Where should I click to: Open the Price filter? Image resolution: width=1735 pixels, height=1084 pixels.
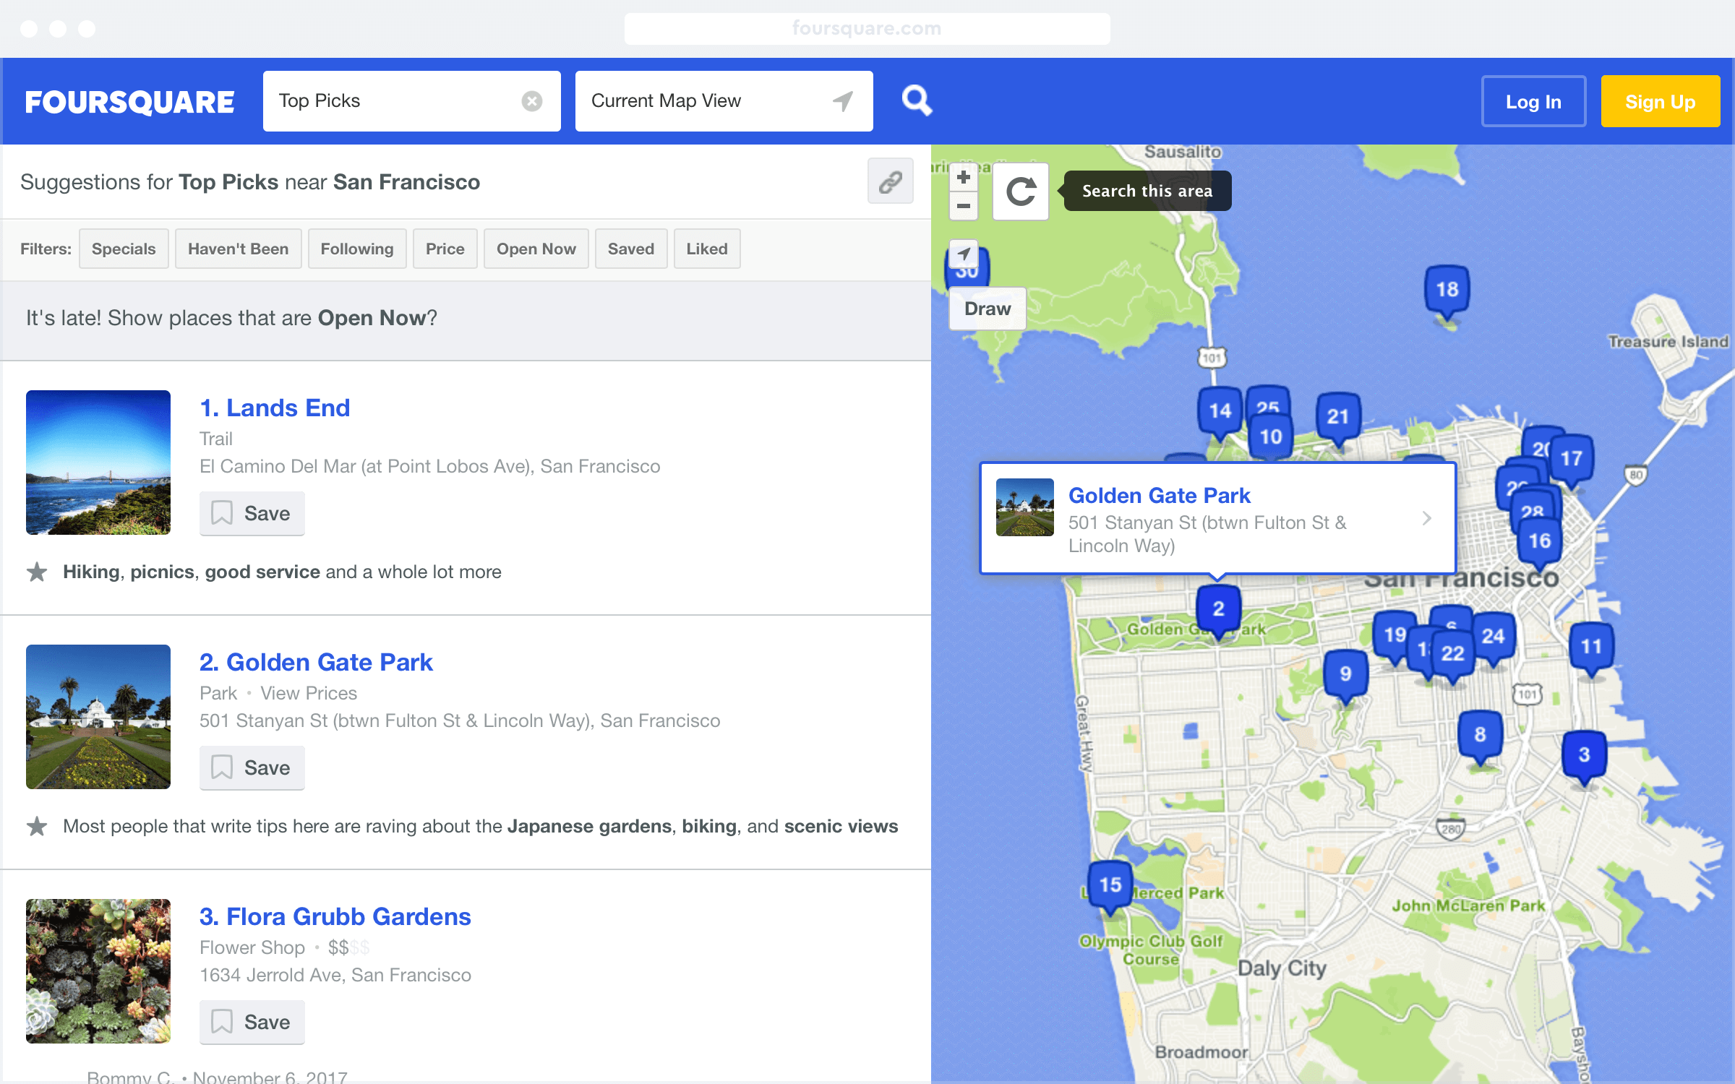pyautogui.click(x=445, y=249)
